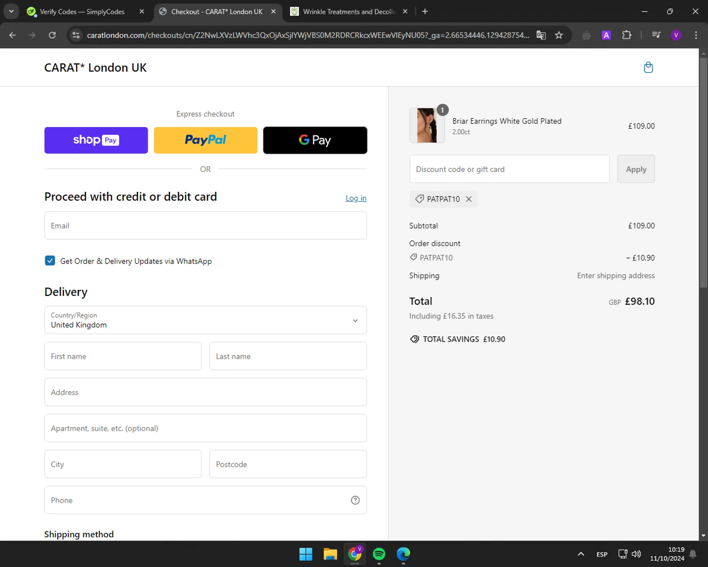Focus the Last name field
708x567 pixels.
point(288,356)
